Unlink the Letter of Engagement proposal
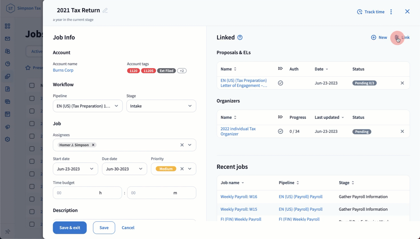Screen dimensions: 420x239 tap(402, 83)
